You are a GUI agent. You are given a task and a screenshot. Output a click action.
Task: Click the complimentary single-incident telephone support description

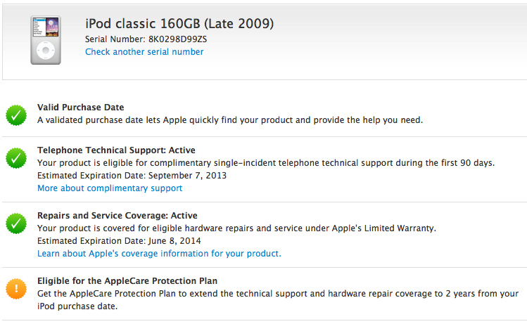click(x=266, y=163)
